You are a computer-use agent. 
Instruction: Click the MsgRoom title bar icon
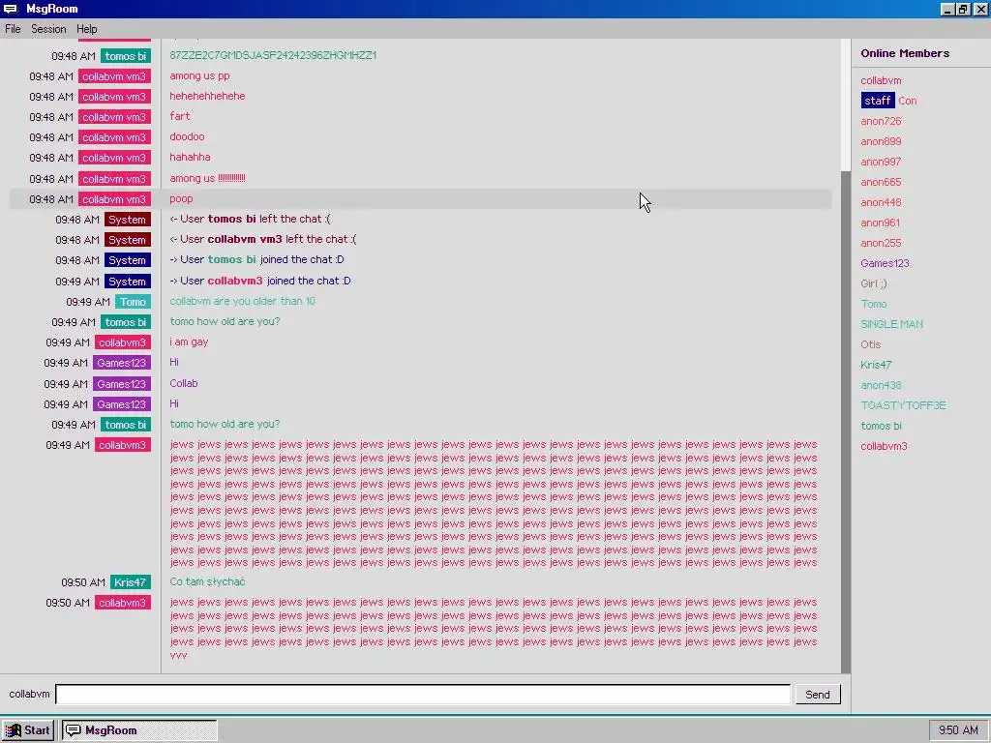tap(10, 9)
